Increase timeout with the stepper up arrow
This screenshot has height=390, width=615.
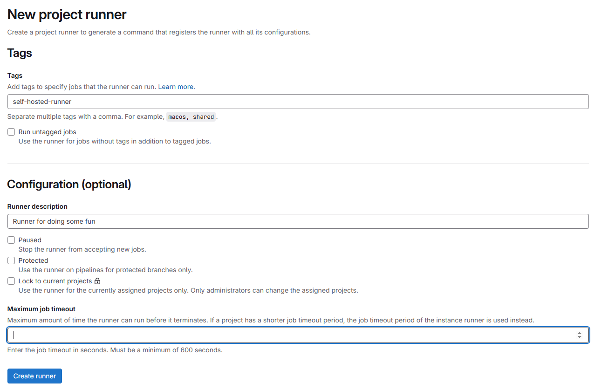pos(580,333)
